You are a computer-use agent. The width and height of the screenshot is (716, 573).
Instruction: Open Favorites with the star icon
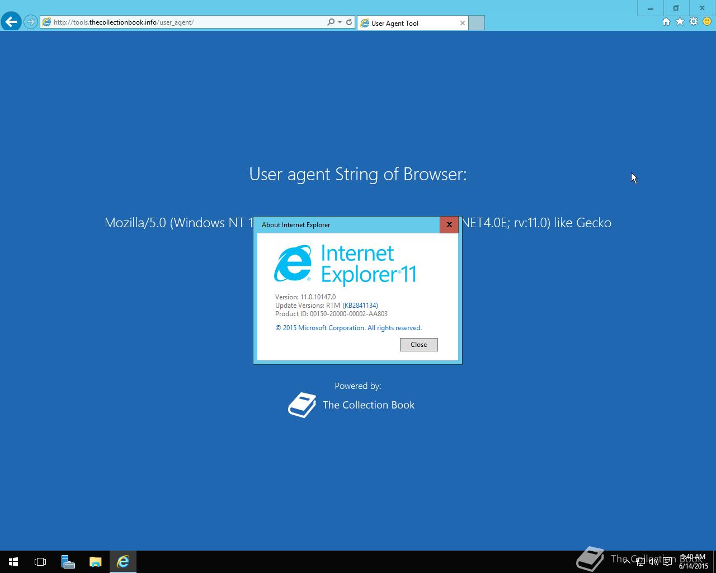(680, 22)
